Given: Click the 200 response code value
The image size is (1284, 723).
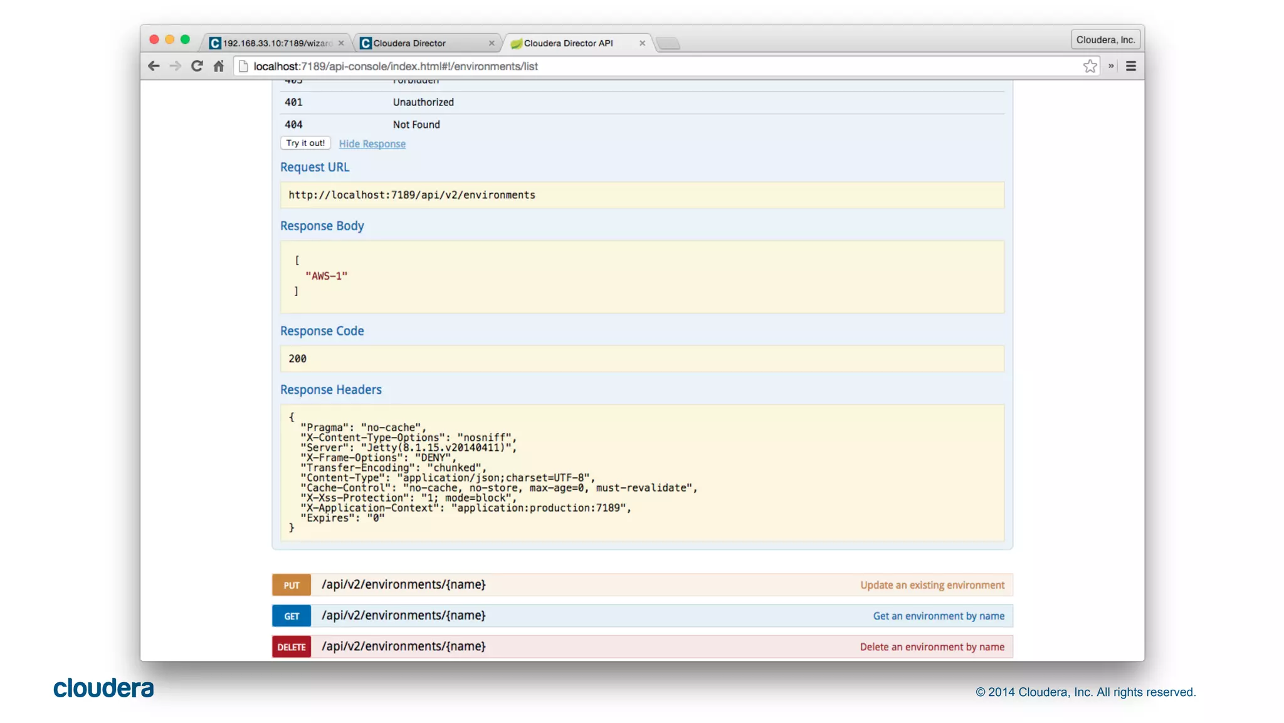Looking at the screenshot, I should click(x=297, y=359).
